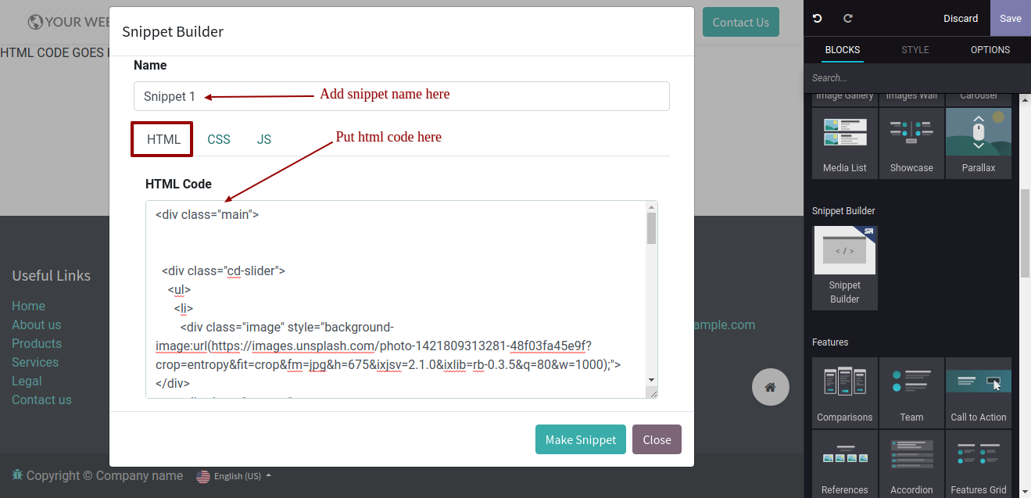Switch to the CSS tab
Viewport: 1031px width, 498px height.
point(219,139)
